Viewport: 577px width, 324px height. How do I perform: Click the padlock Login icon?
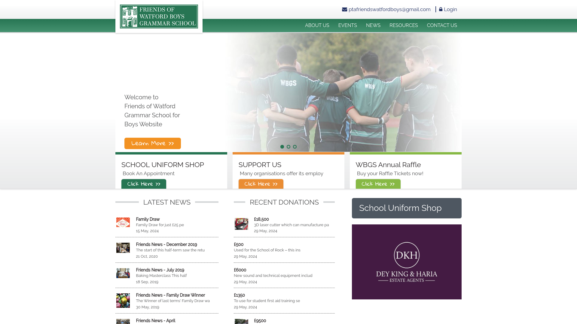coord(441,9)
